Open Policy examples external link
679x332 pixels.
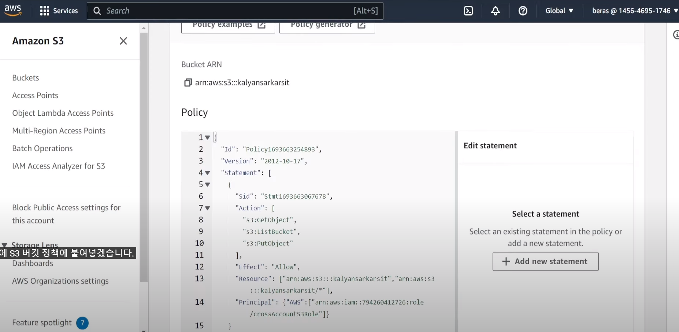(x=228, y=26)
